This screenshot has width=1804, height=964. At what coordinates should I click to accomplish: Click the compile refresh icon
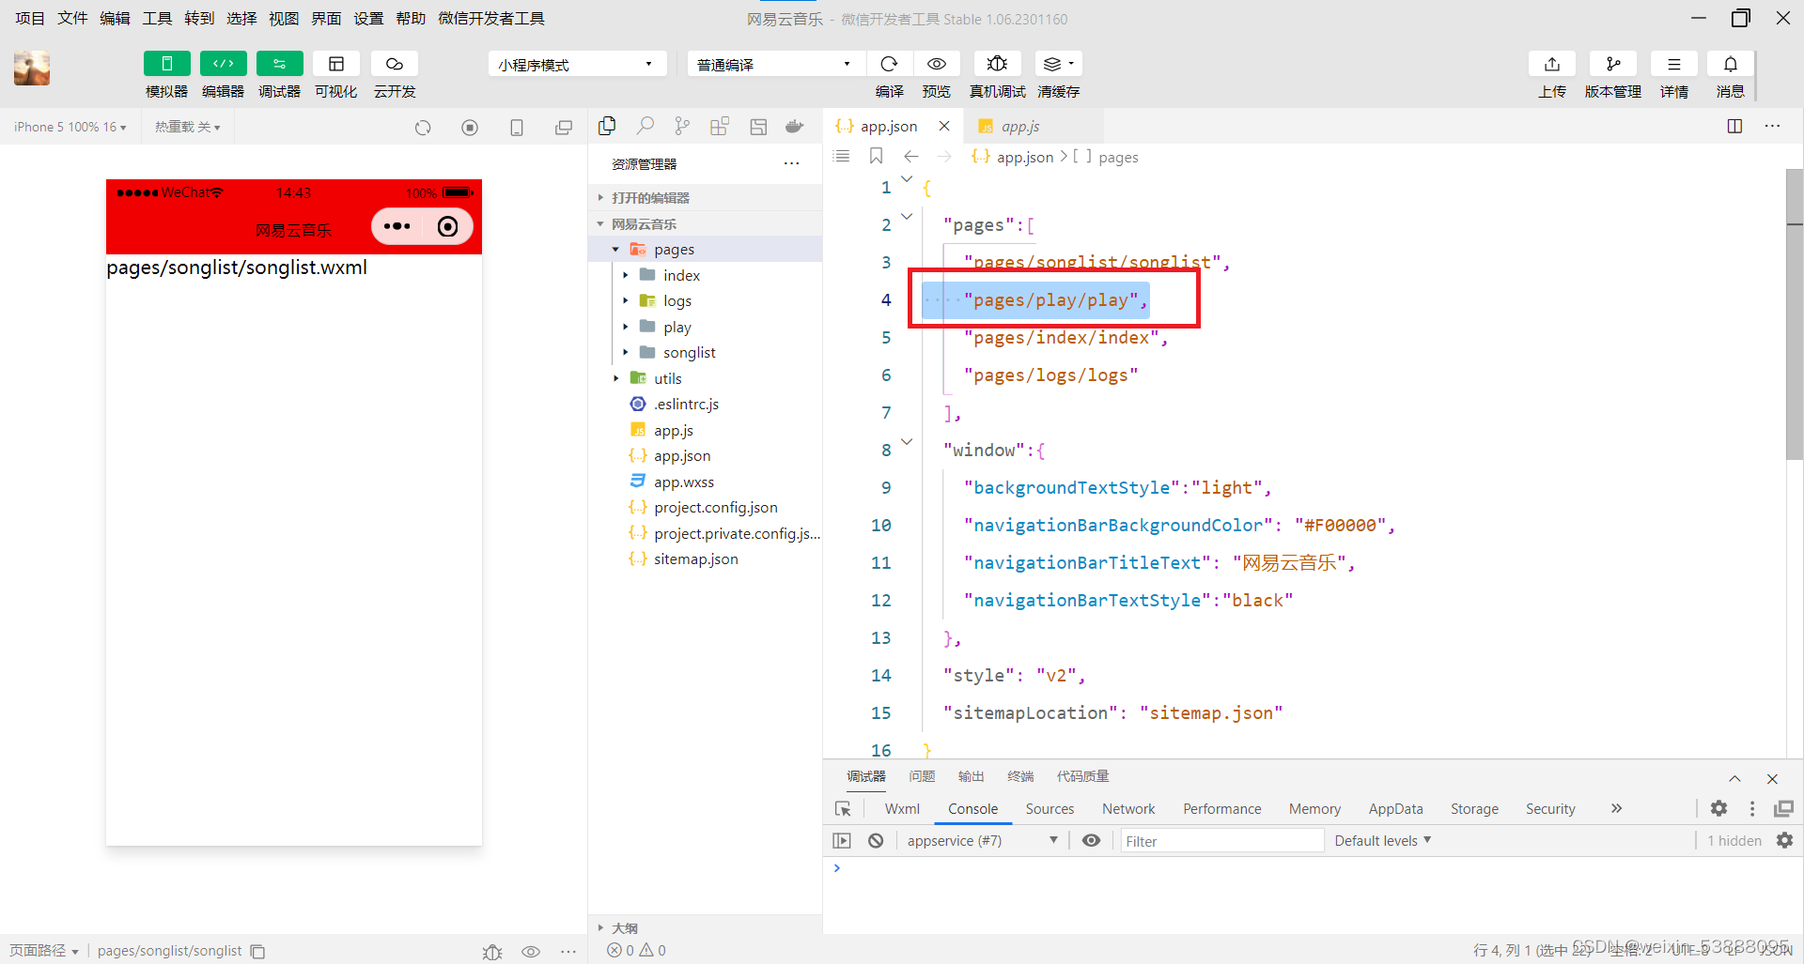tap(889, 64)
